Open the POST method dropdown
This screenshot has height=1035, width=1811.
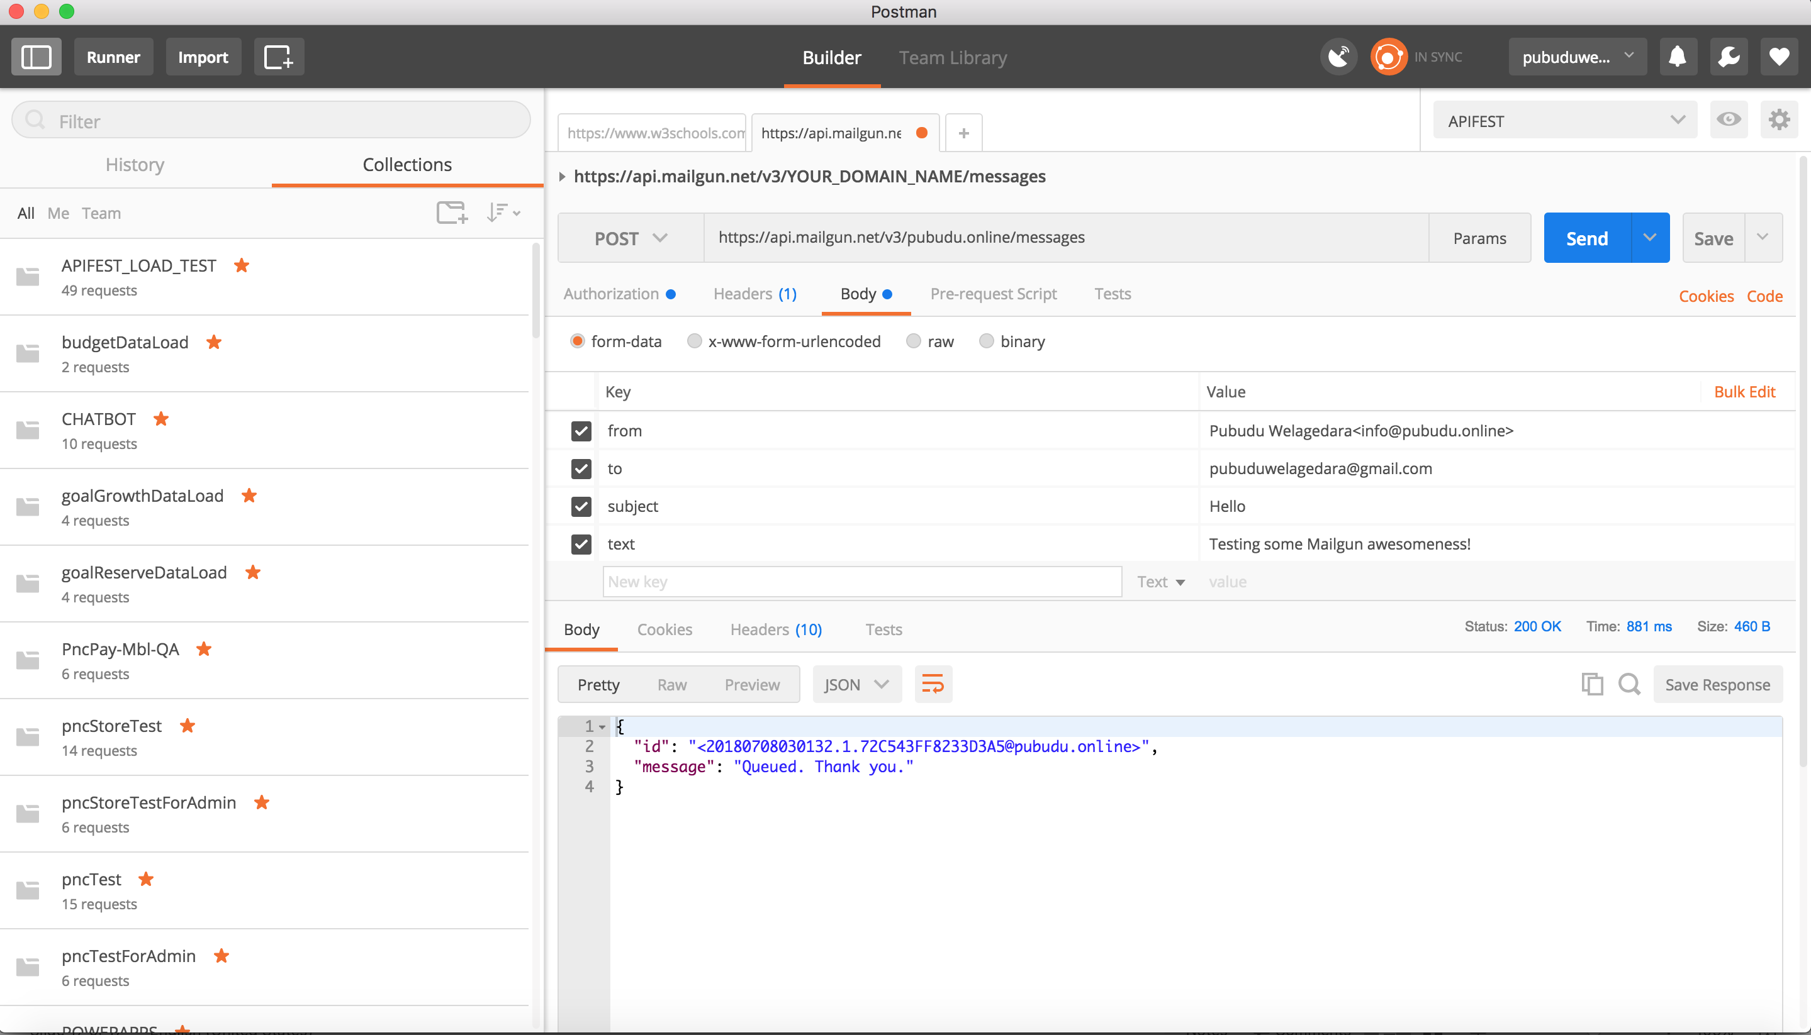631,238
